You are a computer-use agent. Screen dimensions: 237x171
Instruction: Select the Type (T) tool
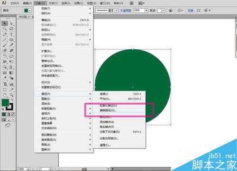tap(11, 35)
